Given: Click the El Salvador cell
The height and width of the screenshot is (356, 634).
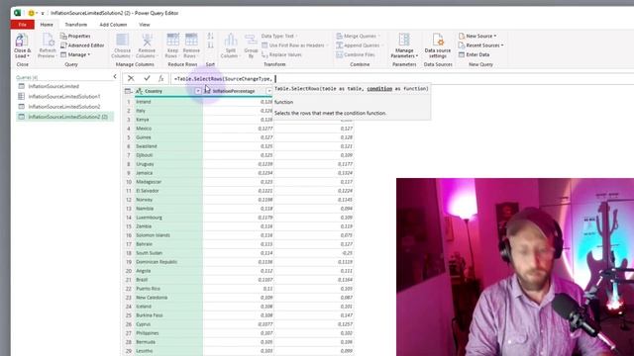Looking at the screenshot, I should coord(168,191).
